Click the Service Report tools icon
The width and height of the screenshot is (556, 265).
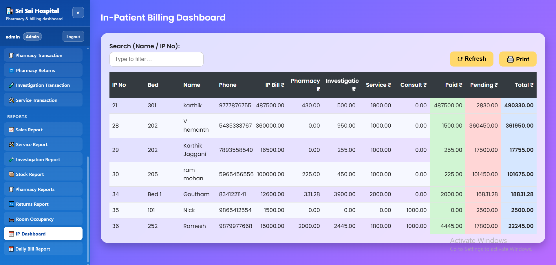pyautogui.click(x=11, y=144)
